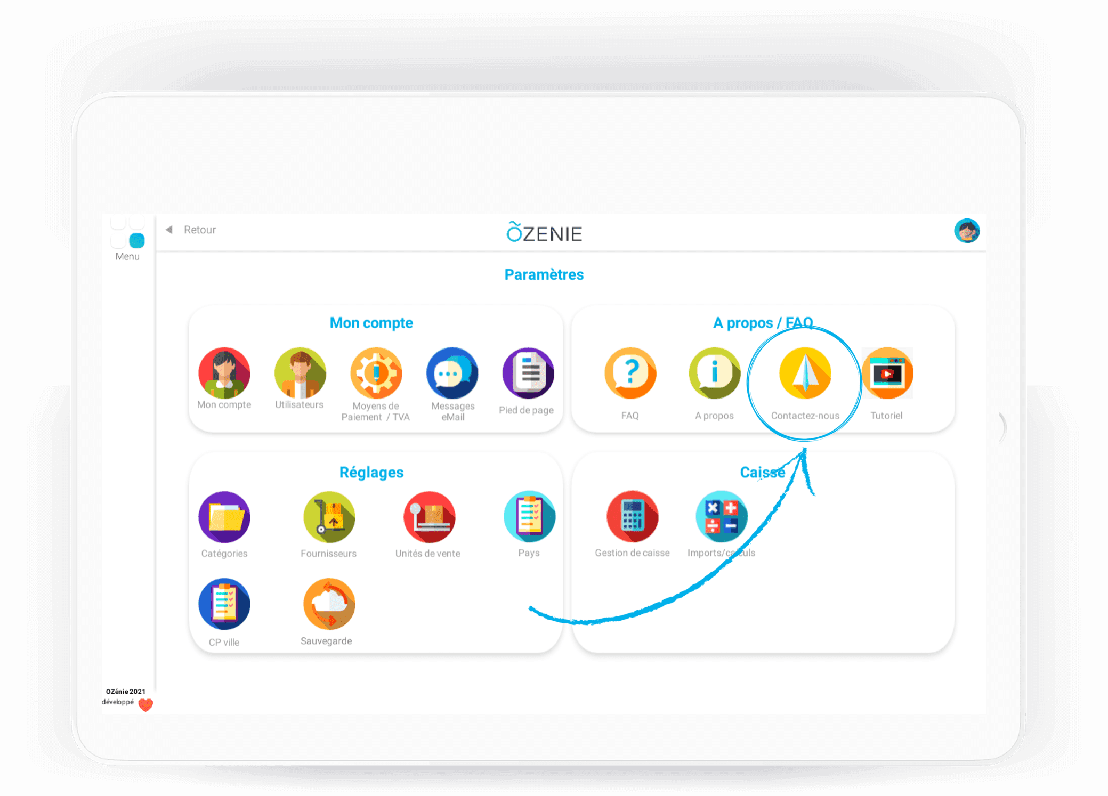1108x796 pixels.
Task: Click the Pied de page document icon
Action: point(528,373)
